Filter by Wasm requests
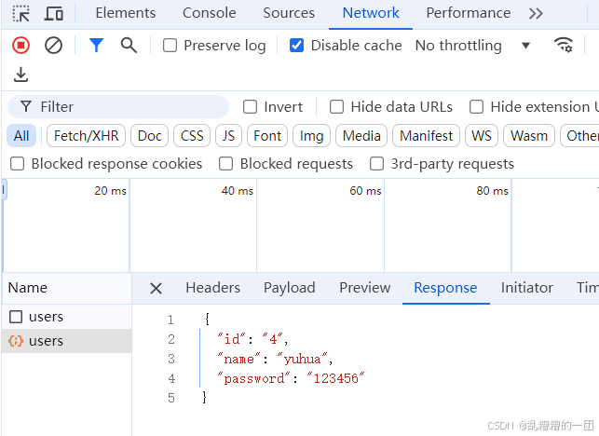The image size is (599, 436). [x=529, y=136]
